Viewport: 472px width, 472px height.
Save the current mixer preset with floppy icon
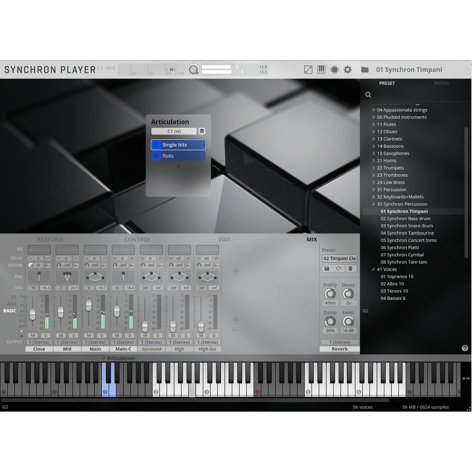click(x=327, y=268)
